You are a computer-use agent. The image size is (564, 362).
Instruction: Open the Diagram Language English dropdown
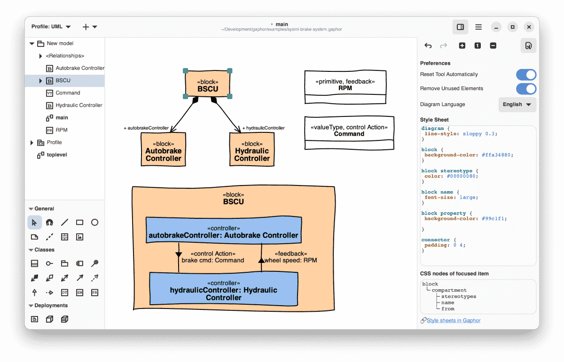517,104
